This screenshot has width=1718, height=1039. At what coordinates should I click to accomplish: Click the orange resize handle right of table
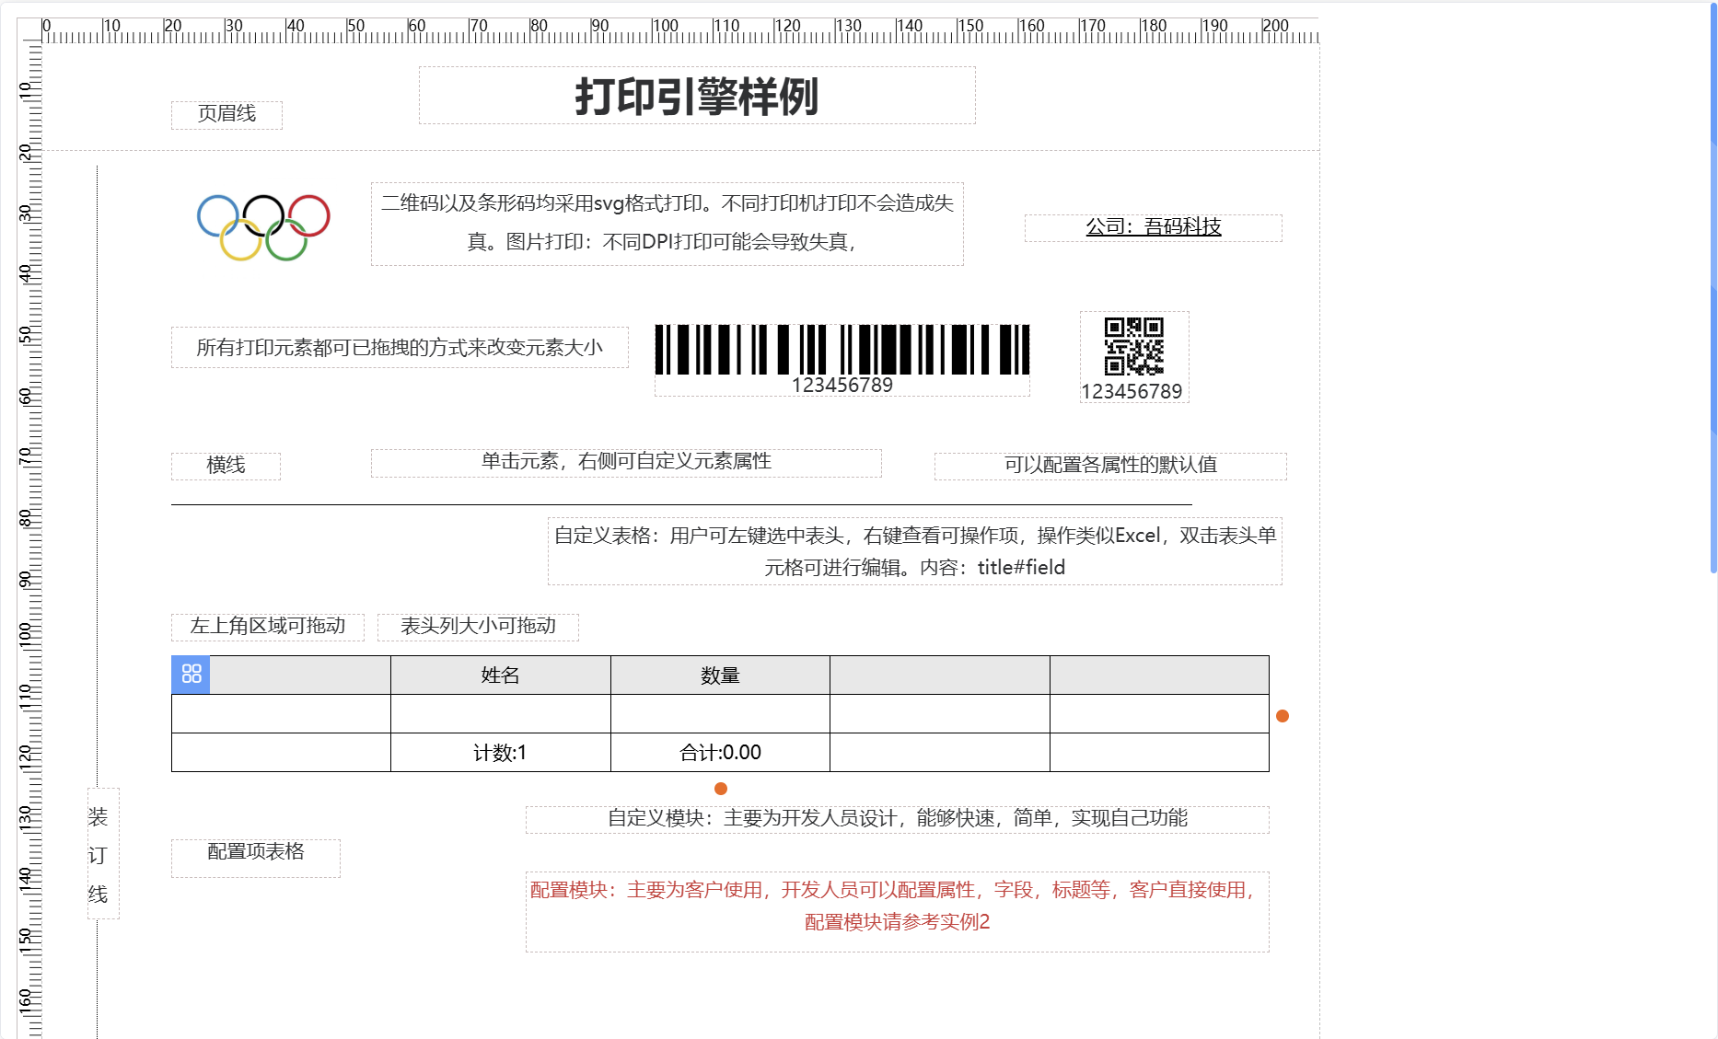tap(1283, 716)
